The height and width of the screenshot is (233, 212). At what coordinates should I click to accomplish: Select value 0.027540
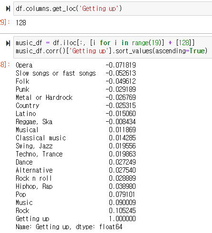click(x=122, y=170)
